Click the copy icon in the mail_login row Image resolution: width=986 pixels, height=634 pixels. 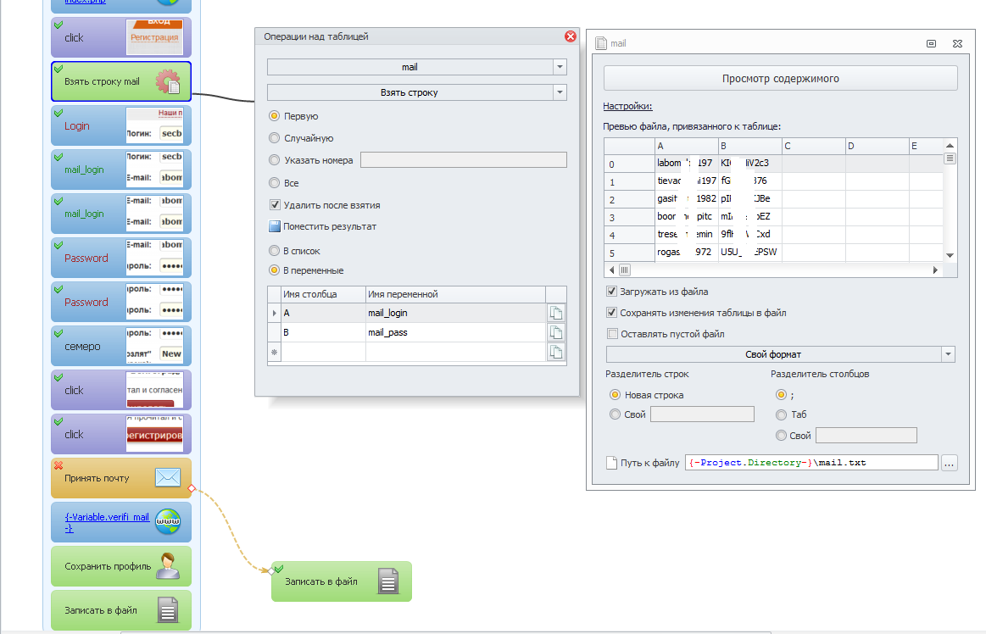pos(556,313)
